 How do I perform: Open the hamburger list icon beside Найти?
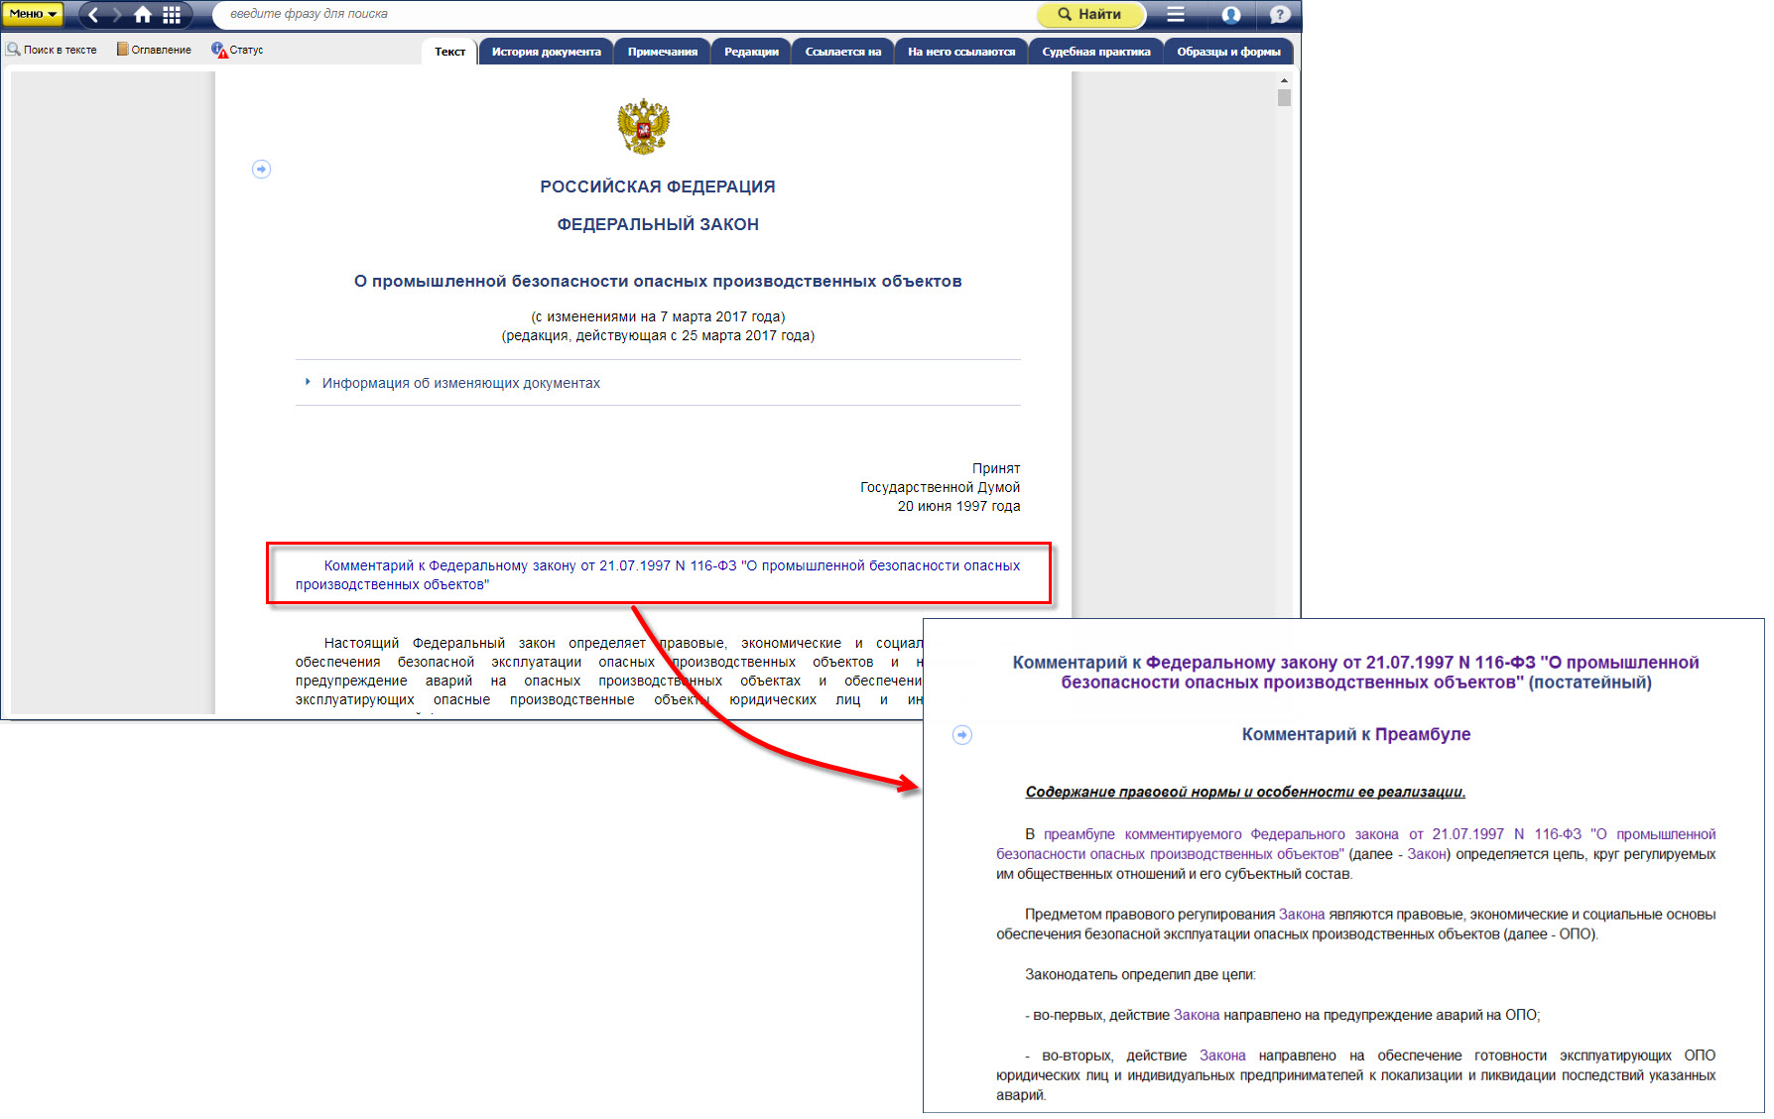[1176, 15]
